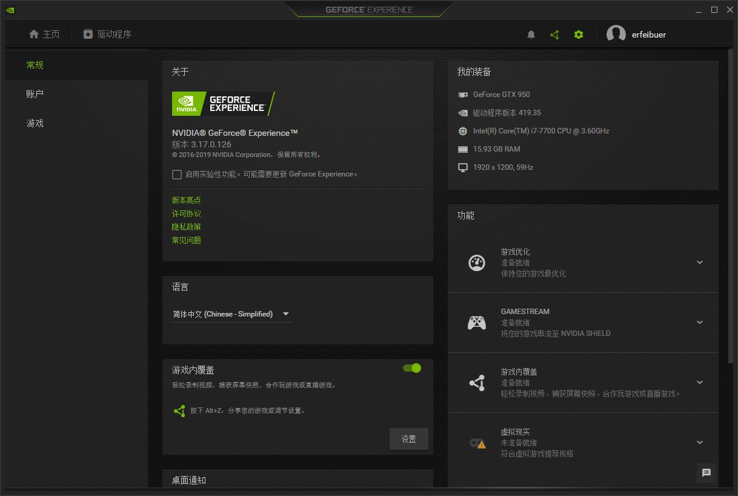Open the 简体中文 language dropdown
The width and height of the screenshot is (738, 496).
coord(233,314)
